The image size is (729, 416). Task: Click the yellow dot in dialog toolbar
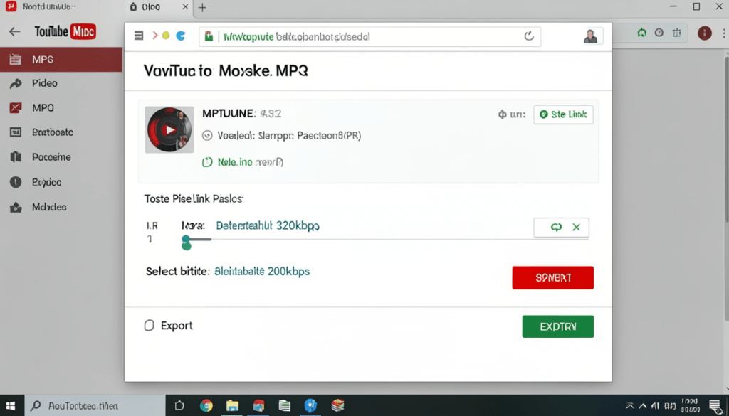pos(166,36)
